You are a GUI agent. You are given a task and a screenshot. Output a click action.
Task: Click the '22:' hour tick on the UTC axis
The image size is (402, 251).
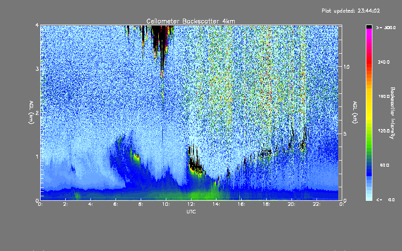click(317, 204)
